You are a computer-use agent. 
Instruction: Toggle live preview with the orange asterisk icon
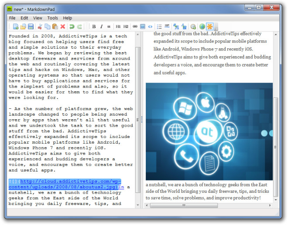[209, 27]
